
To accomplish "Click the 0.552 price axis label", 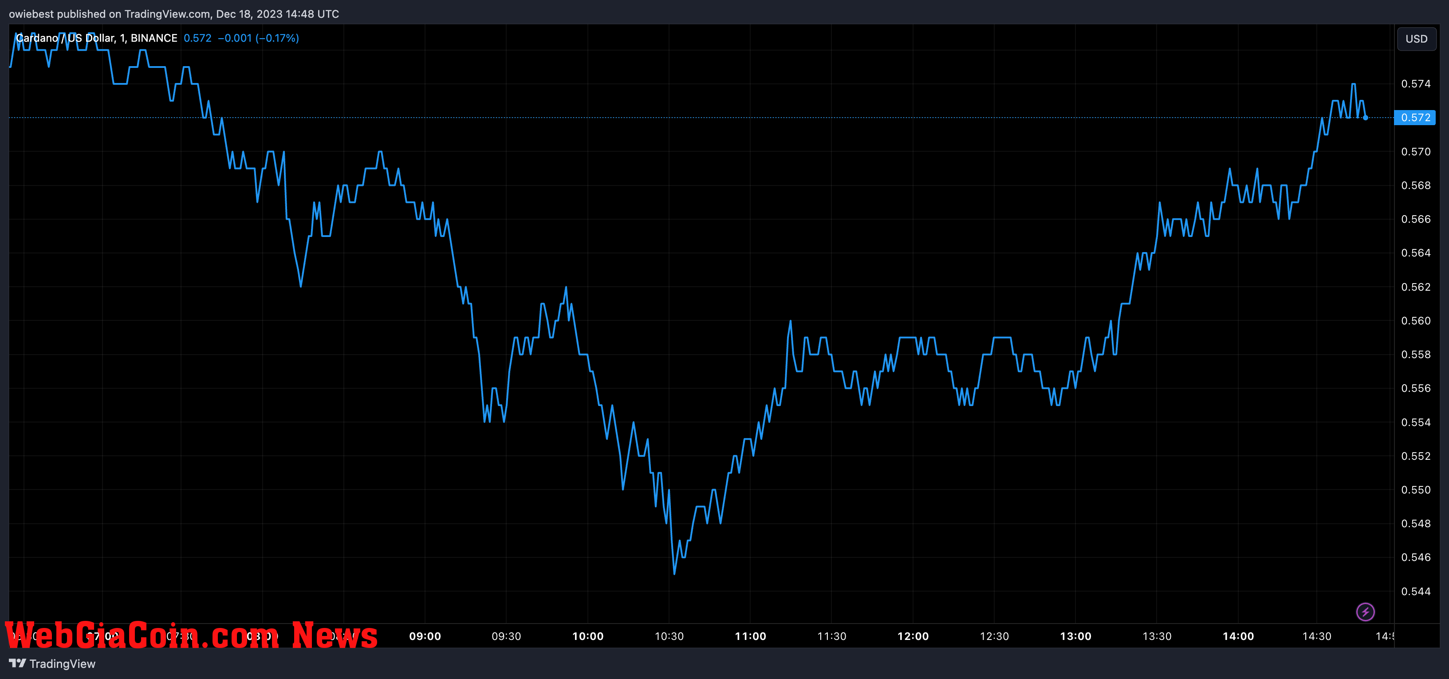I will pos(1416,456).
